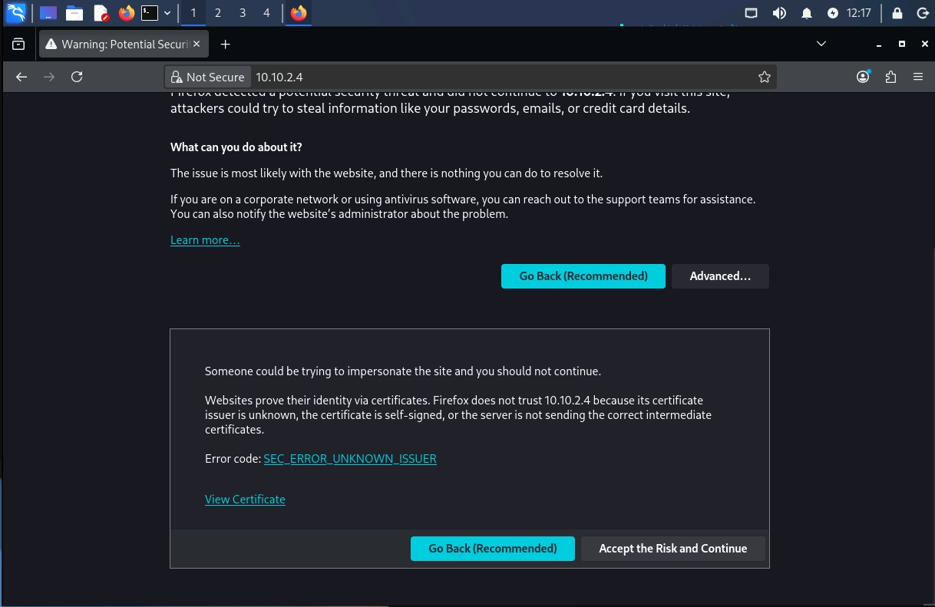Open the Firefox hamburger application menu
Screen dimensions: 935x607
(x=918, y=77)
